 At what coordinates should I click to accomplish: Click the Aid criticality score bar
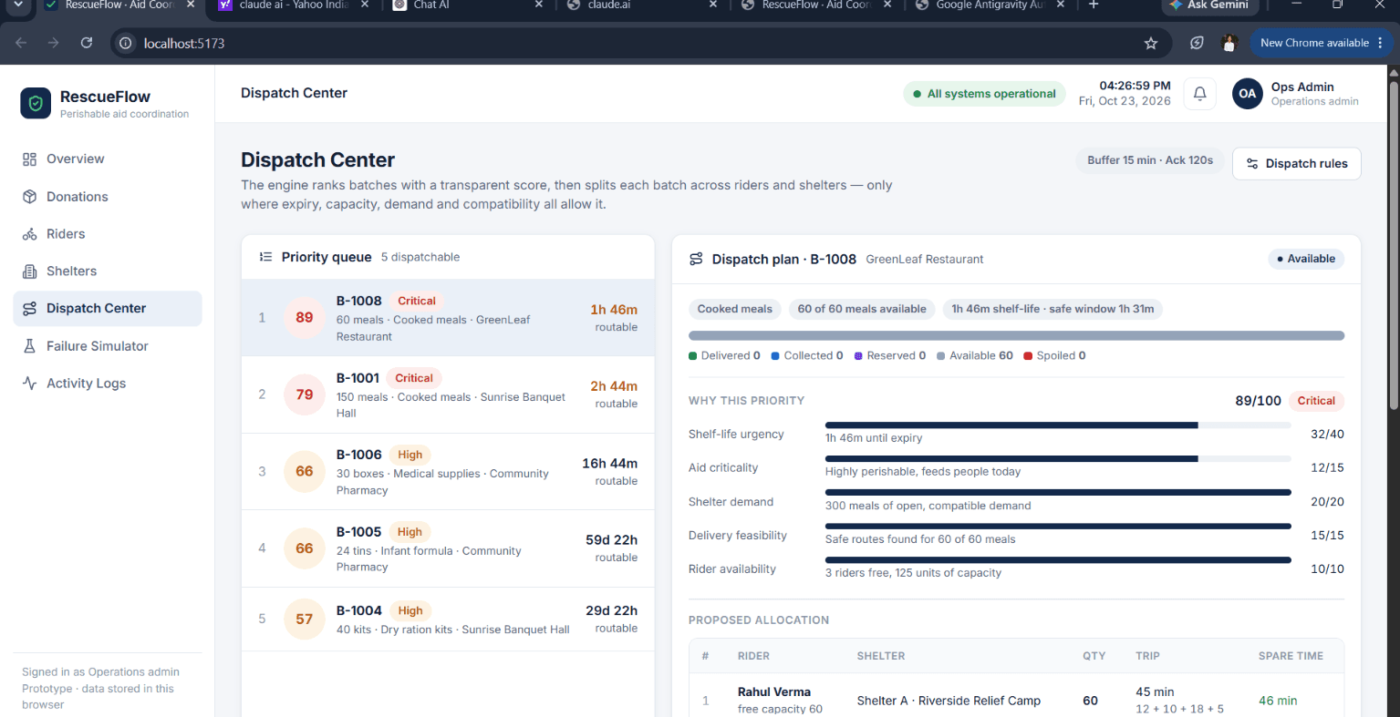pyautogui.click(x=1058, y=458)
